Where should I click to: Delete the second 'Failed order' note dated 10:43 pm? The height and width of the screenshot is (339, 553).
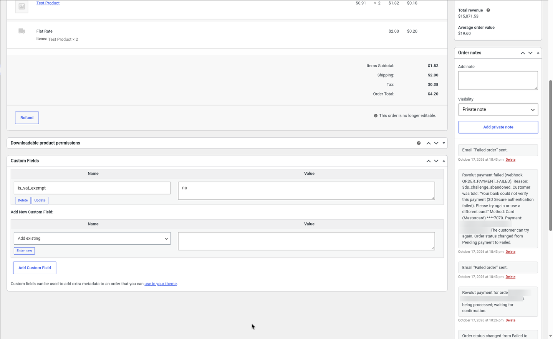coord(510,277)
